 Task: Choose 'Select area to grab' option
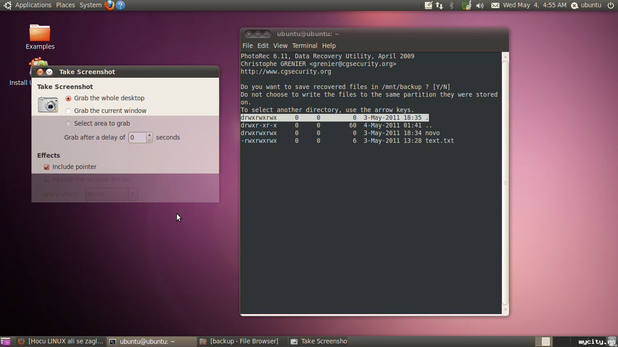pos(69,124)
